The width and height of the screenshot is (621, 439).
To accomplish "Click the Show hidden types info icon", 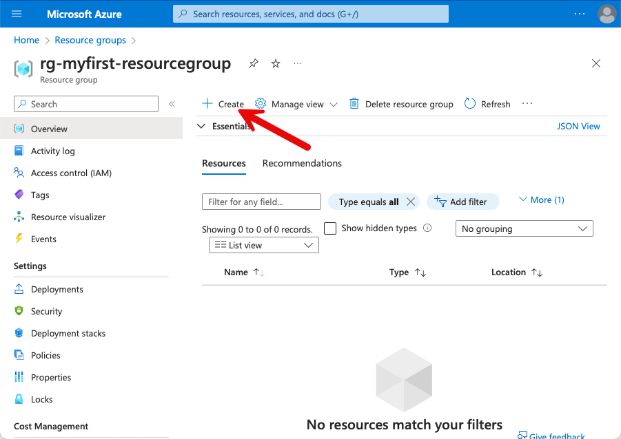I will point(427,228).
